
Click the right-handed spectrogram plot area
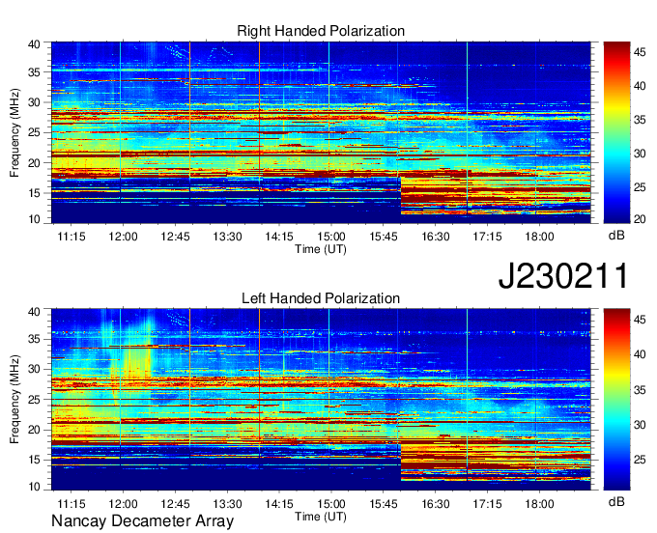[x=321, y=132]
